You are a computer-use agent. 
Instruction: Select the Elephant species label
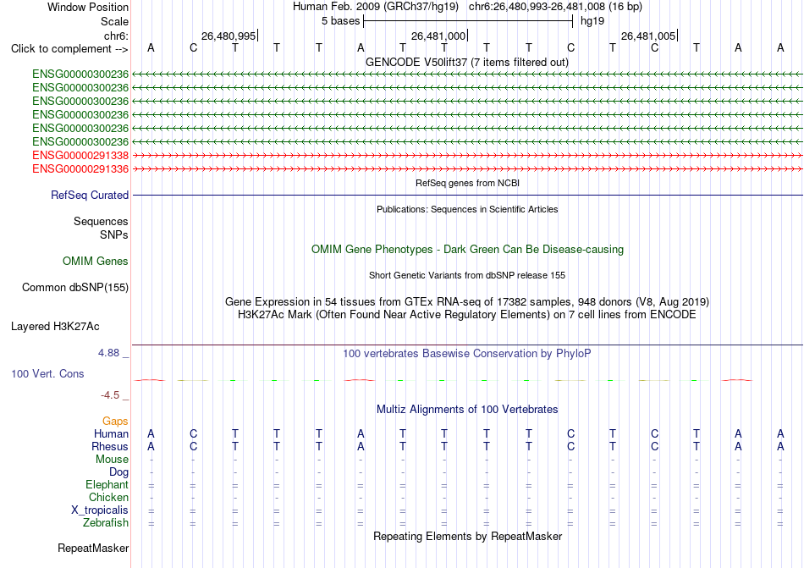[x=107, y=484]
